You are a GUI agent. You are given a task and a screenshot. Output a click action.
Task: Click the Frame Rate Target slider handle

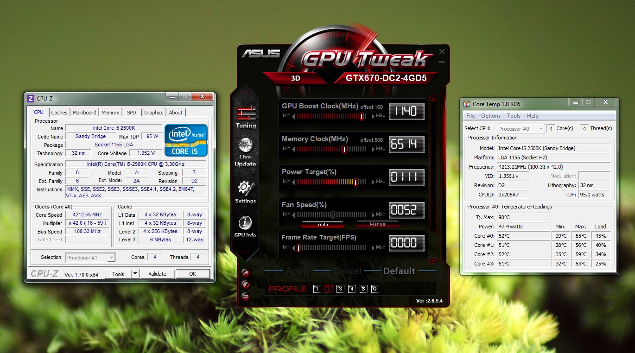click(298, 247)
